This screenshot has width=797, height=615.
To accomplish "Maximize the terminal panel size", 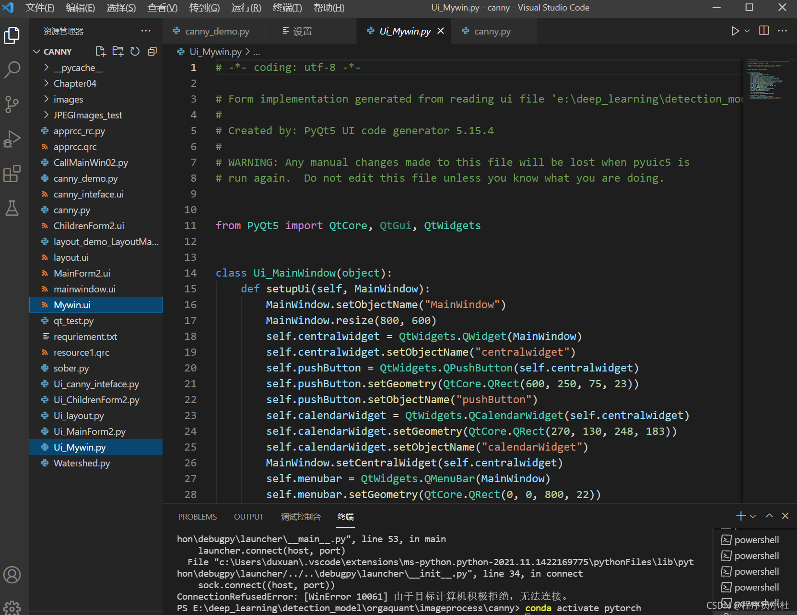I will coord(769,516).
